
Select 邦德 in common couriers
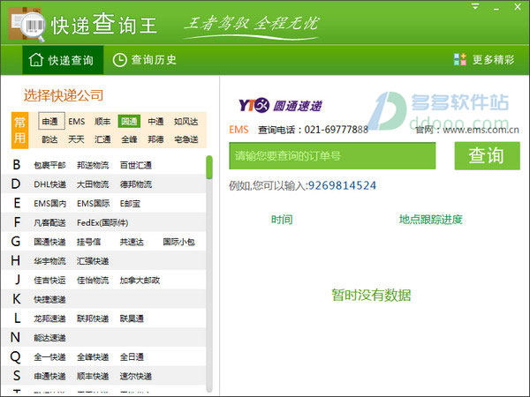pos(155,139)
